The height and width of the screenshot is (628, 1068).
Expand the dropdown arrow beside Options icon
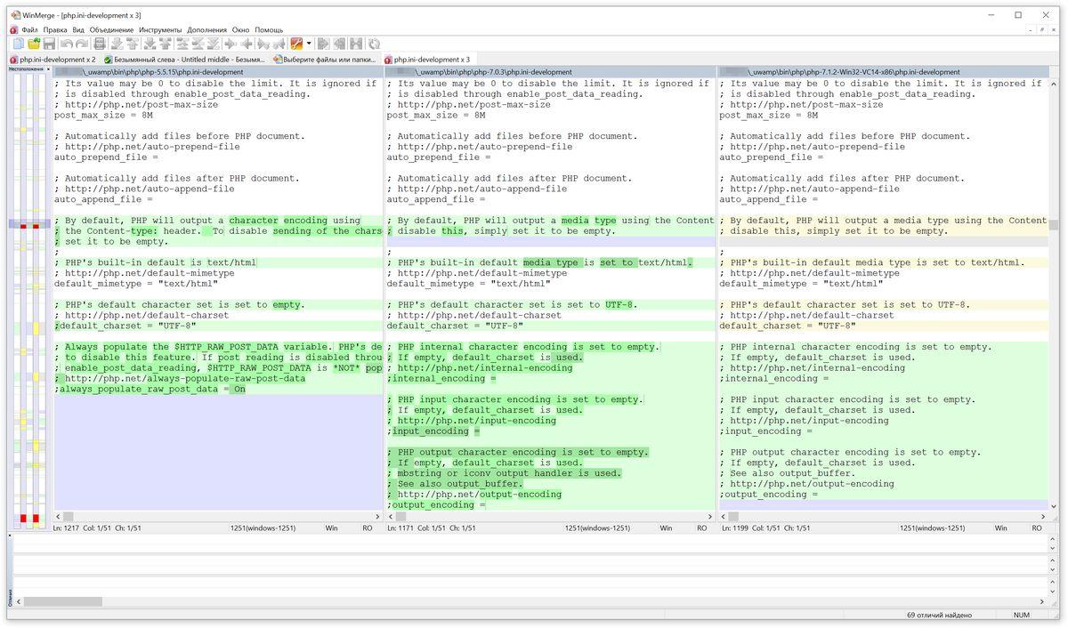point(309,44)
